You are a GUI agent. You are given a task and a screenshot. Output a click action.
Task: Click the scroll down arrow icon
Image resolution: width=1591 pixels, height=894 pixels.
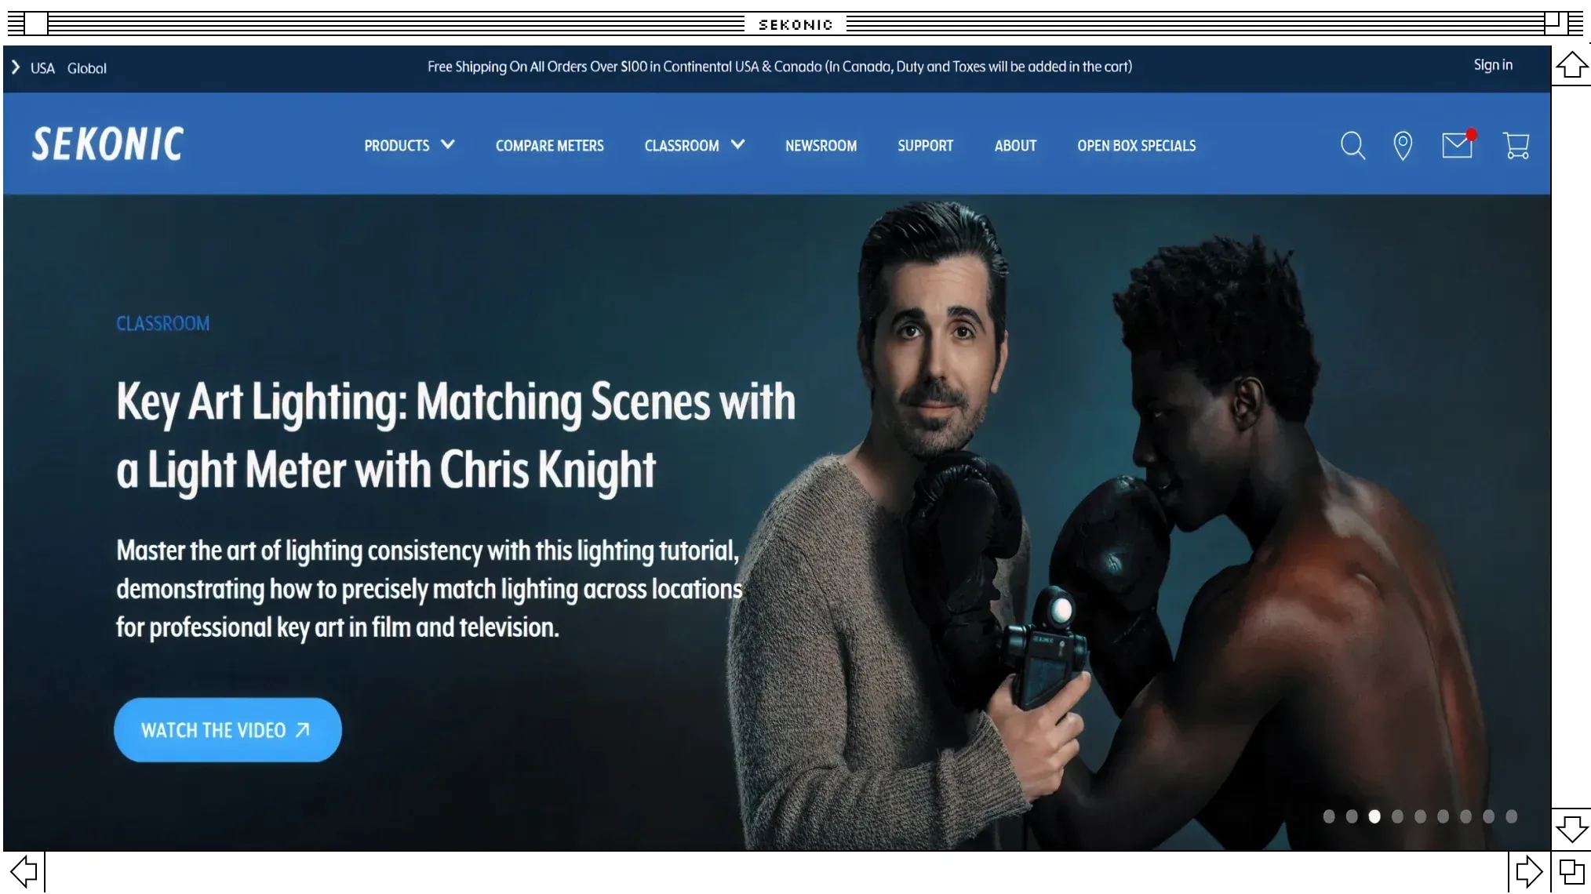[x=1571, y=829]
